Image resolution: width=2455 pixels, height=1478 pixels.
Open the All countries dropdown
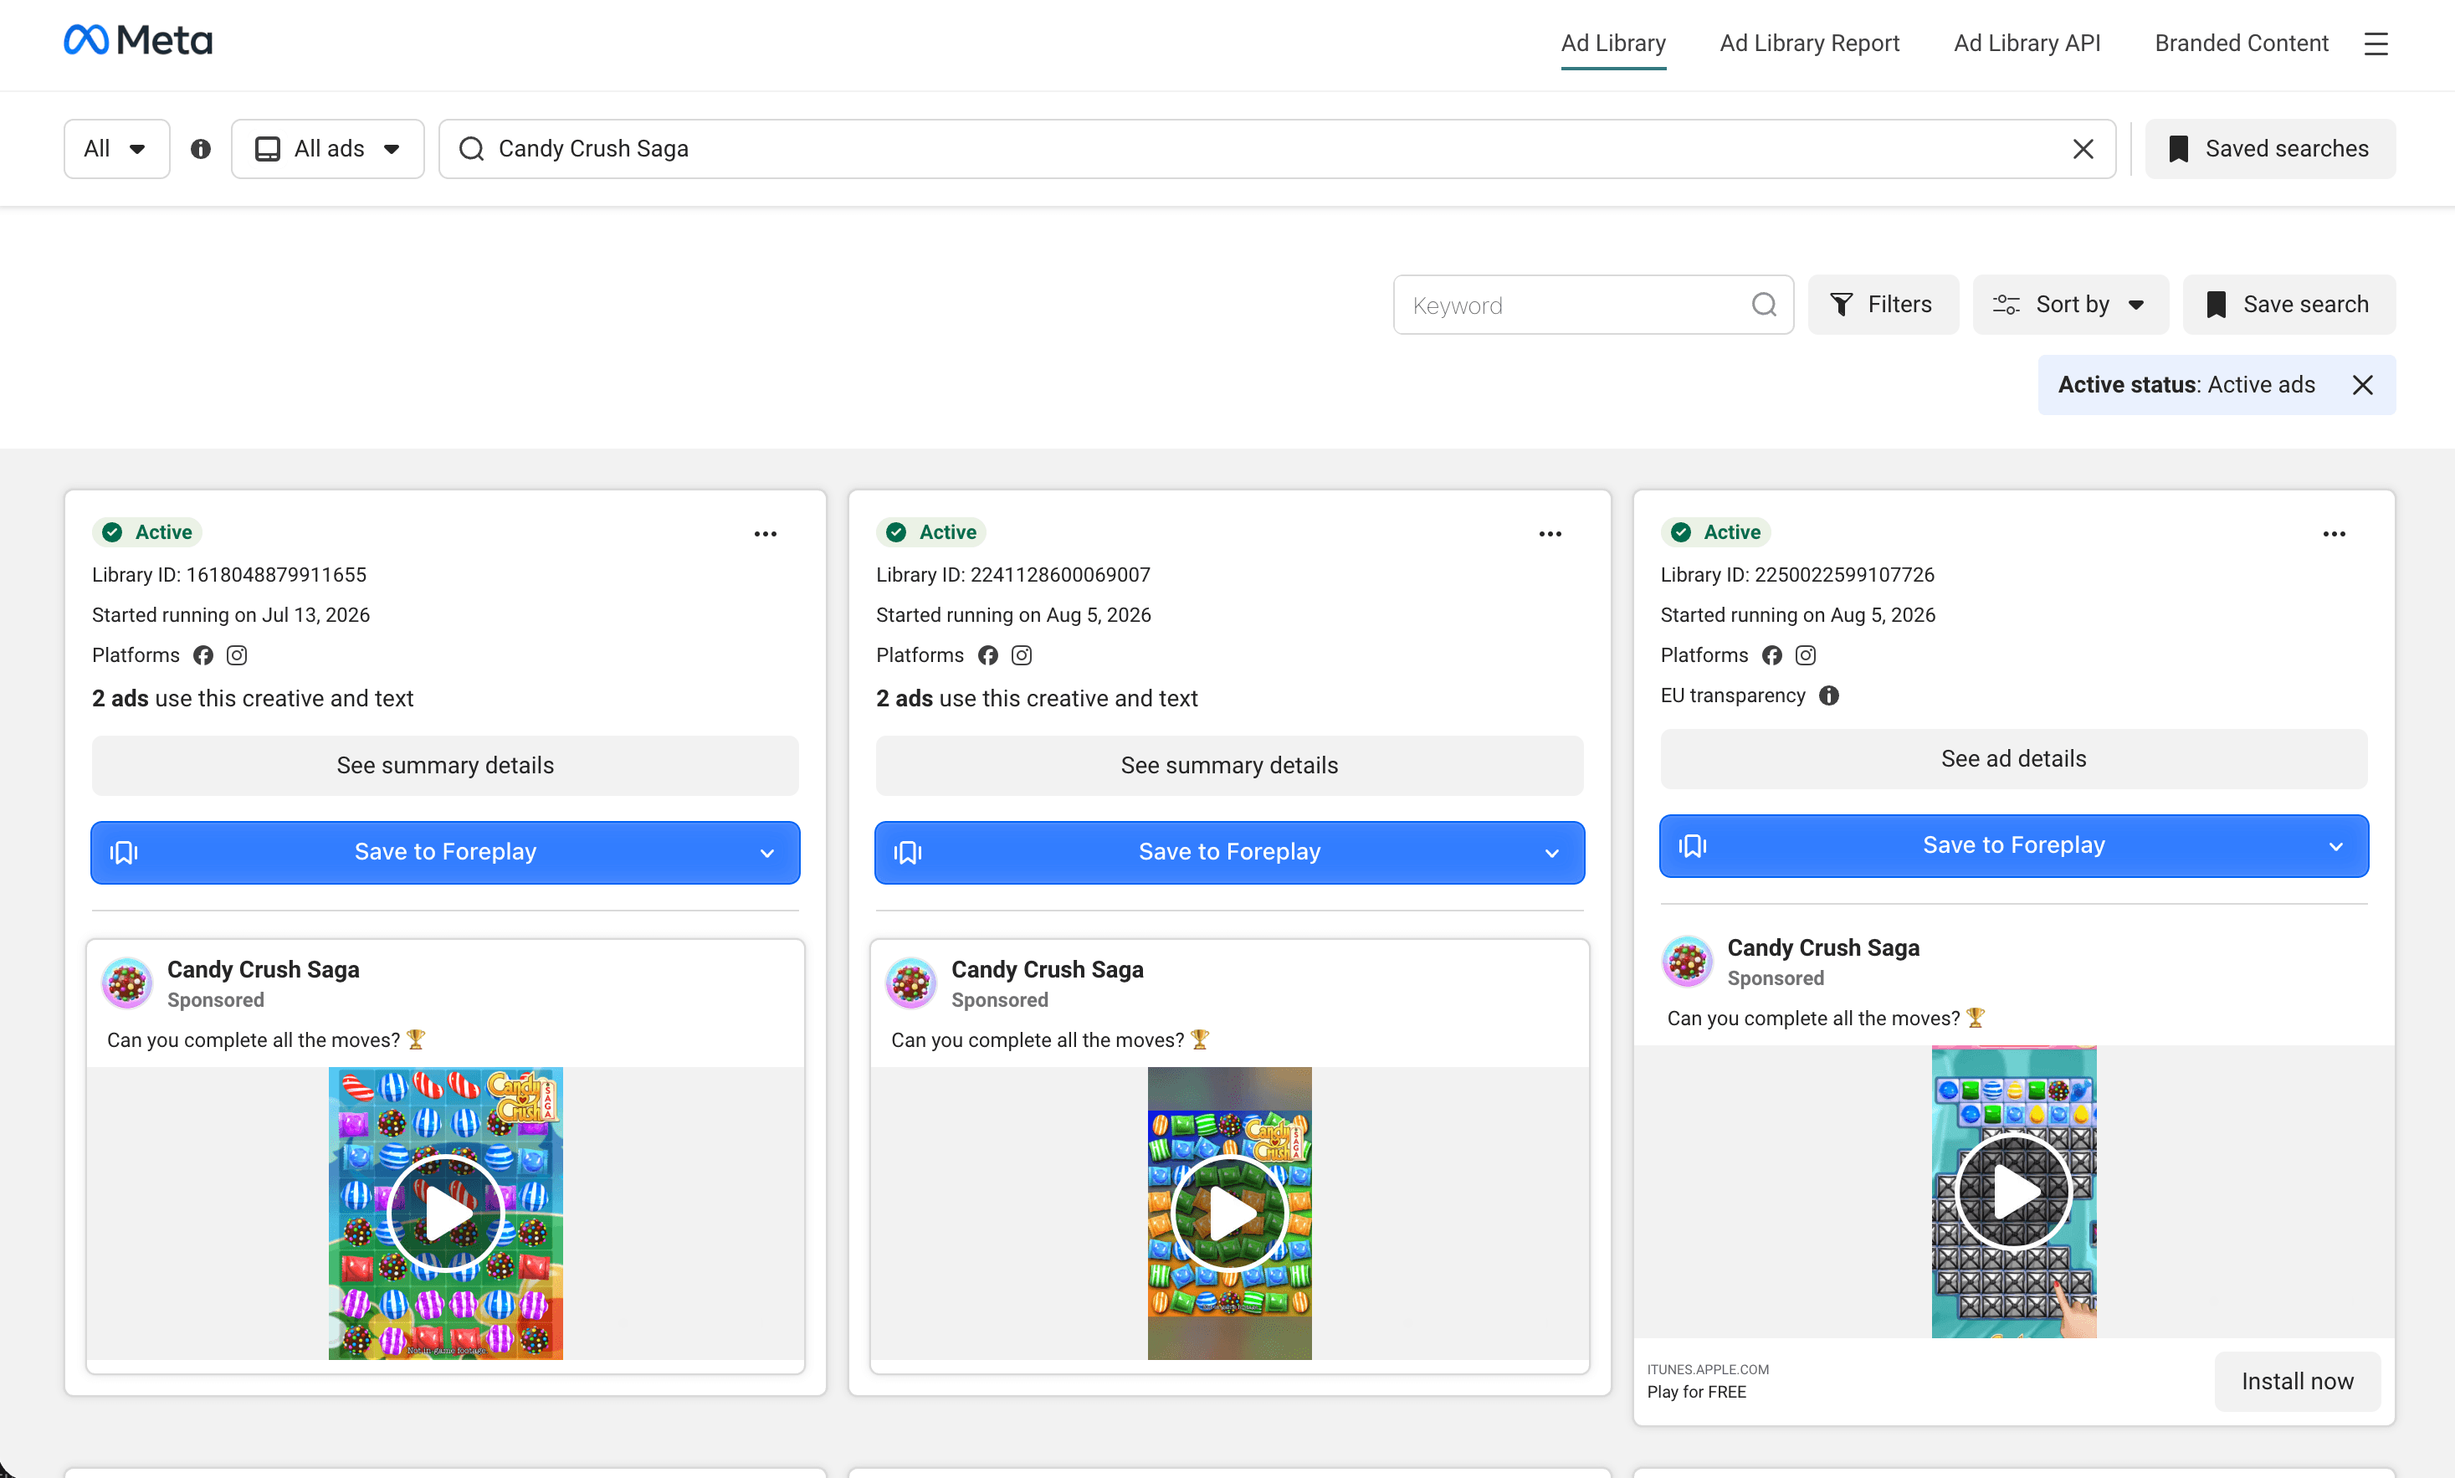tap(116, 150)
